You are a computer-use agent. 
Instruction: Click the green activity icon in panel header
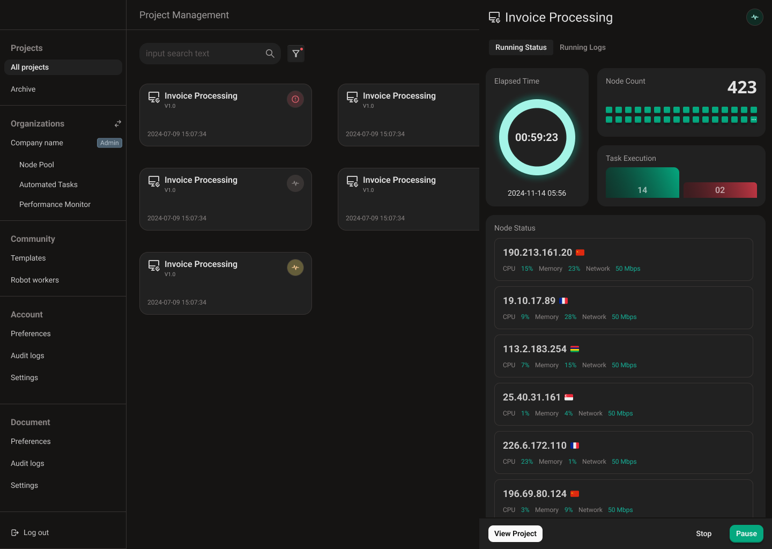coord(754,17)
